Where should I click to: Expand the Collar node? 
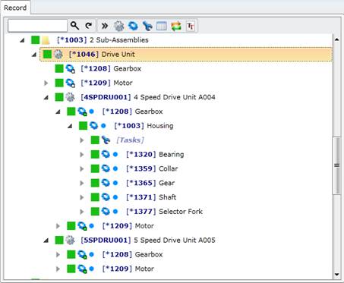(x=81, y=168)
